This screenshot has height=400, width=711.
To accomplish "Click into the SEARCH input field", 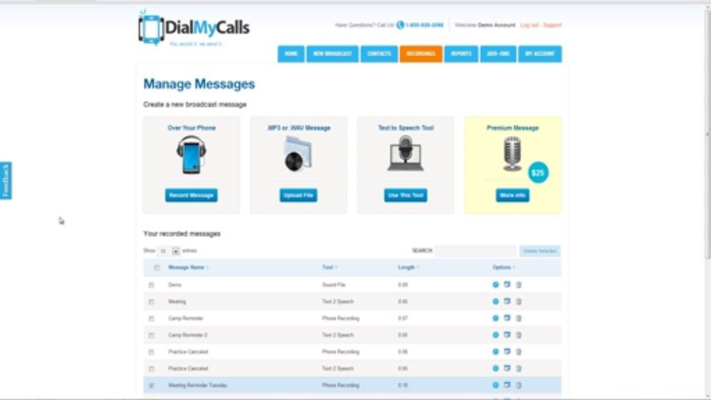I will point(475,251).
